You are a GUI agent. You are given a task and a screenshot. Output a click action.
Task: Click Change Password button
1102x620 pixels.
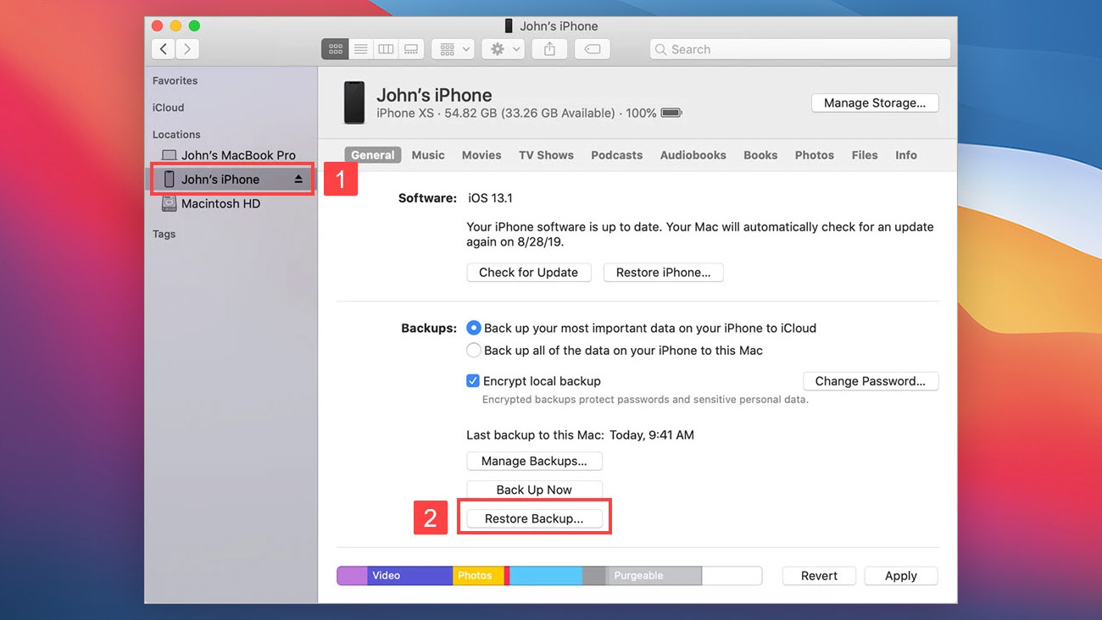[x=870, y=381]
